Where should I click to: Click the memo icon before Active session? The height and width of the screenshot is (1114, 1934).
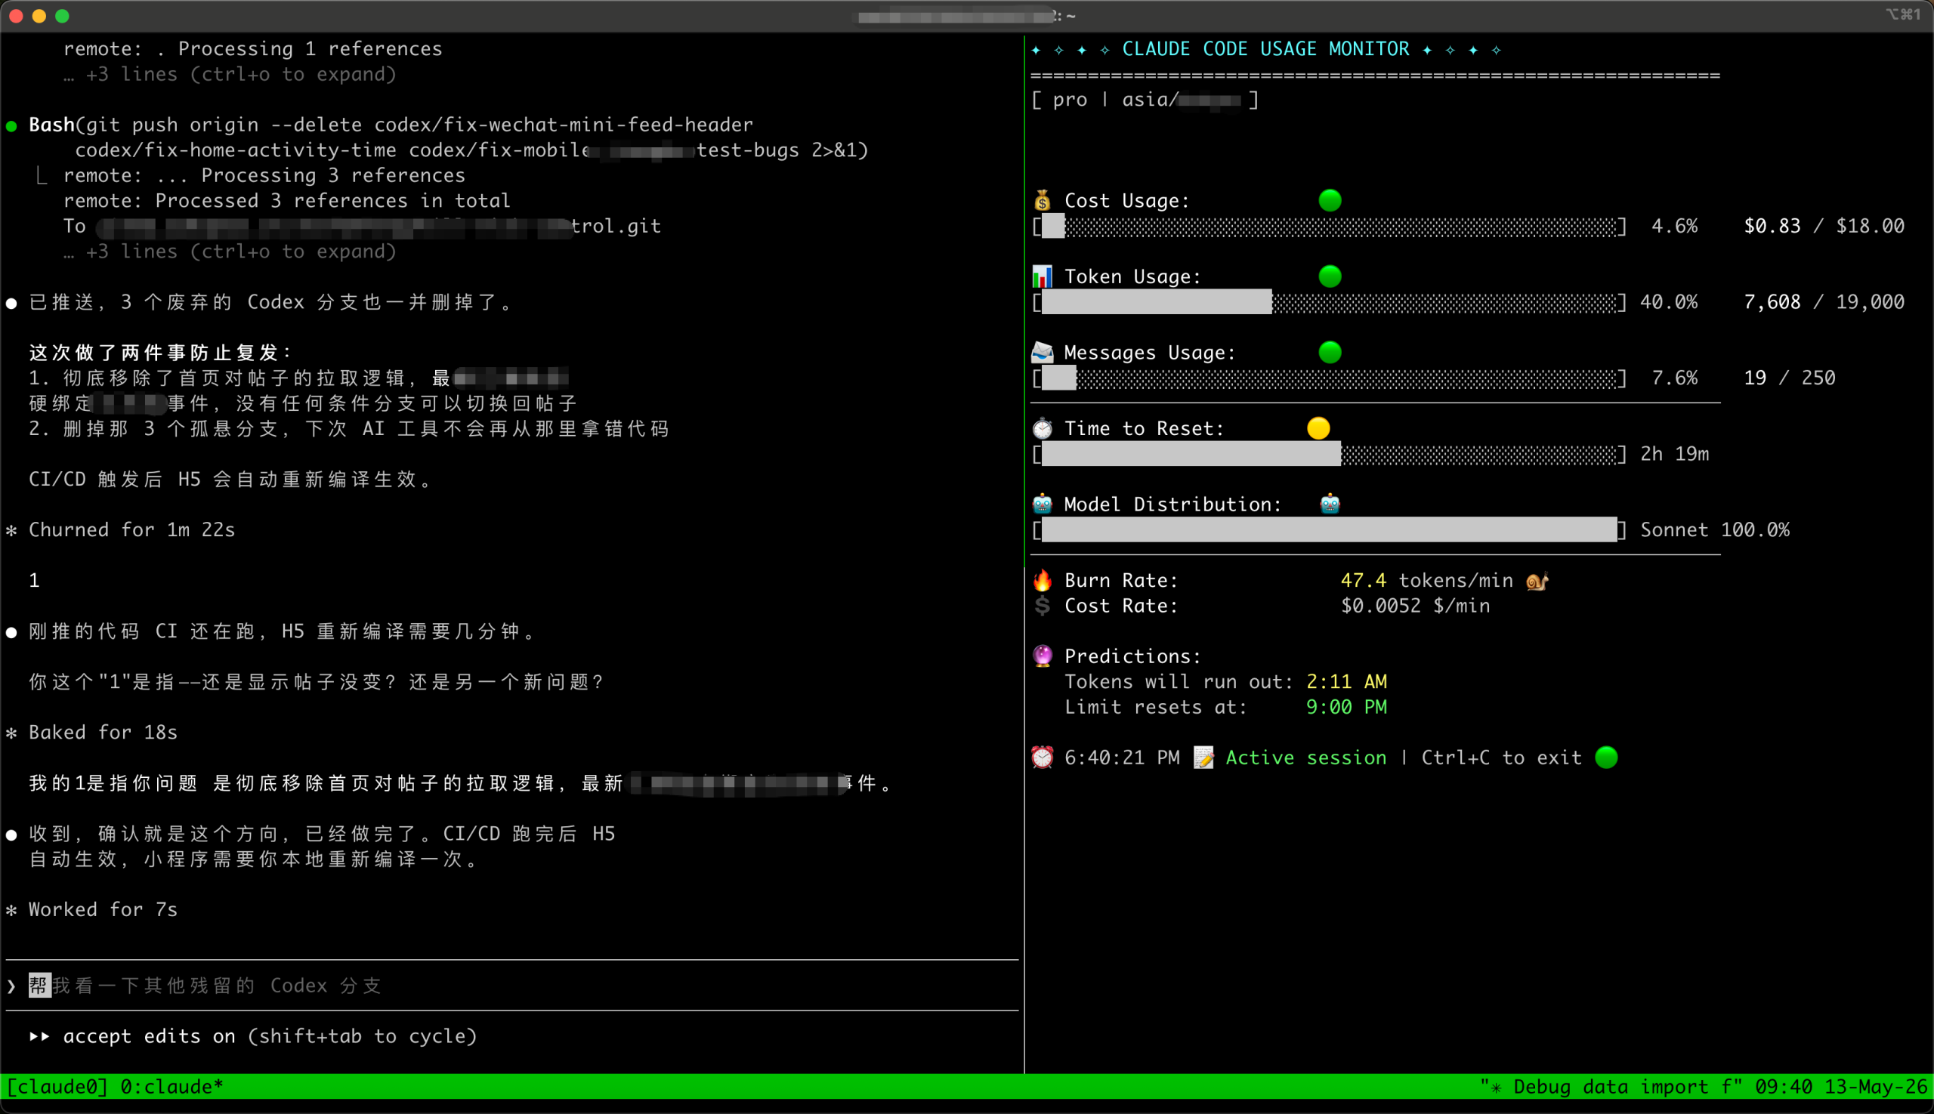pyautogui.click(x=1204, y=758)
